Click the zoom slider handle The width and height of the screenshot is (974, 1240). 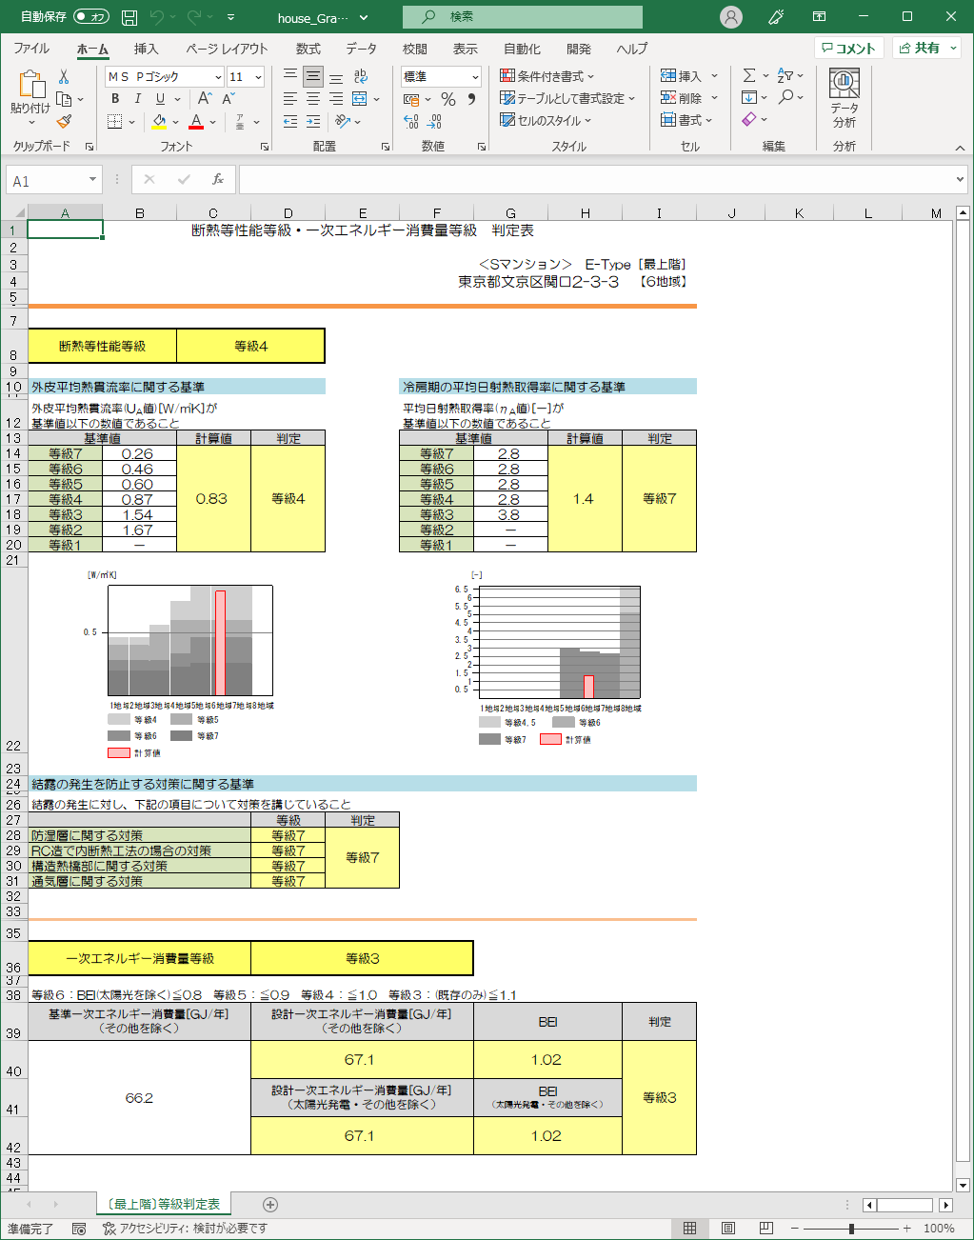[850, 1229]
